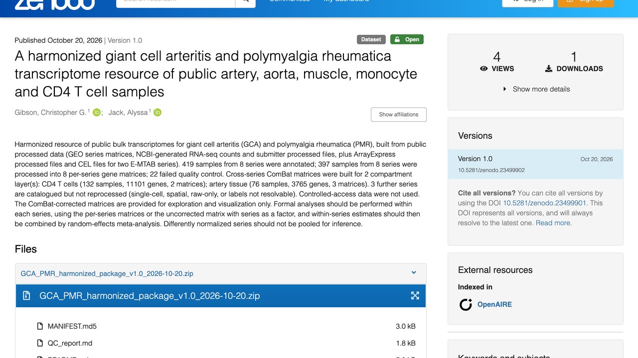Click the Show affiliations button
Screen dimensions: 638x358
399,114
